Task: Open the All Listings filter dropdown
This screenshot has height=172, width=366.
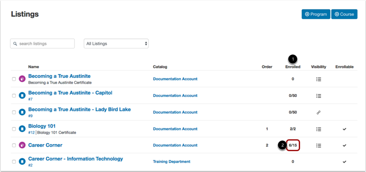Action: pos(116,44)
